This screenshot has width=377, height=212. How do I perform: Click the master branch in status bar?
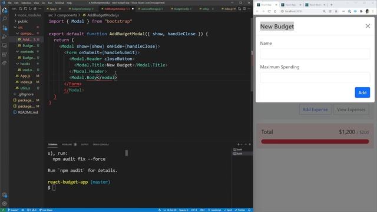coord(13,210)
